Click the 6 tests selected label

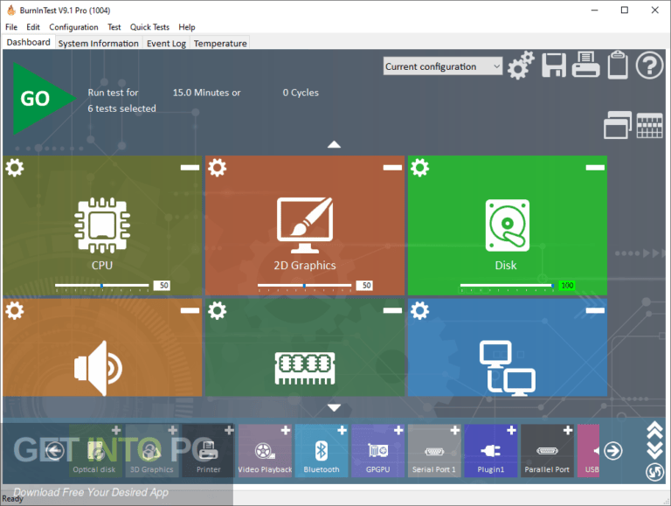(x=121, y=108)
